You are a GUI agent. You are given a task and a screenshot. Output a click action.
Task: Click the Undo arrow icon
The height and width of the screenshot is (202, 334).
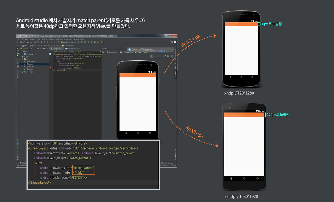tap(28, 42)
